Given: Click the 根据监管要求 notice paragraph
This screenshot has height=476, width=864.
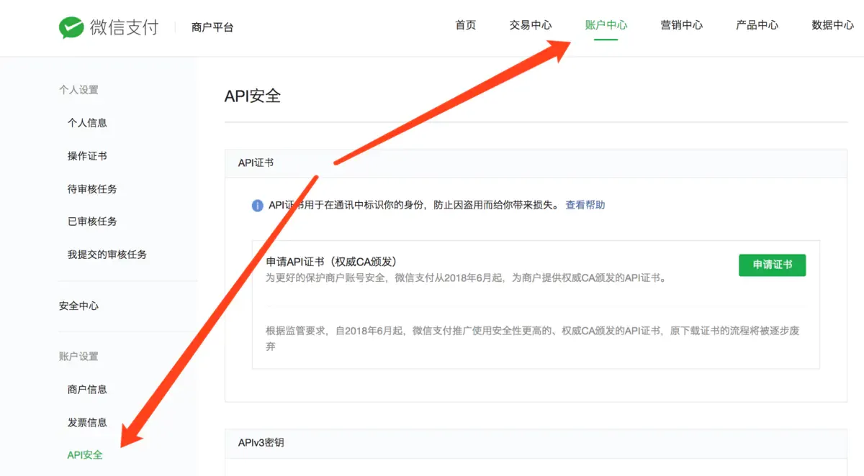Looking at the screenshot, I should point(533,339).
